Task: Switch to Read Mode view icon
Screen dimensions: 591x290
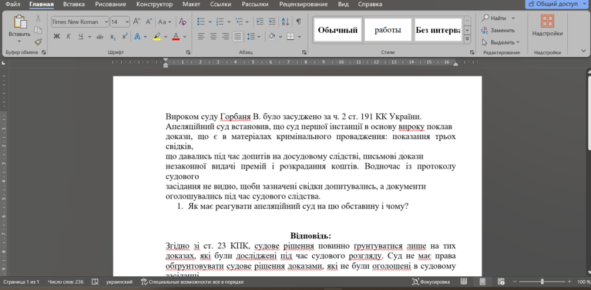Action: click(x=464, y=281)
